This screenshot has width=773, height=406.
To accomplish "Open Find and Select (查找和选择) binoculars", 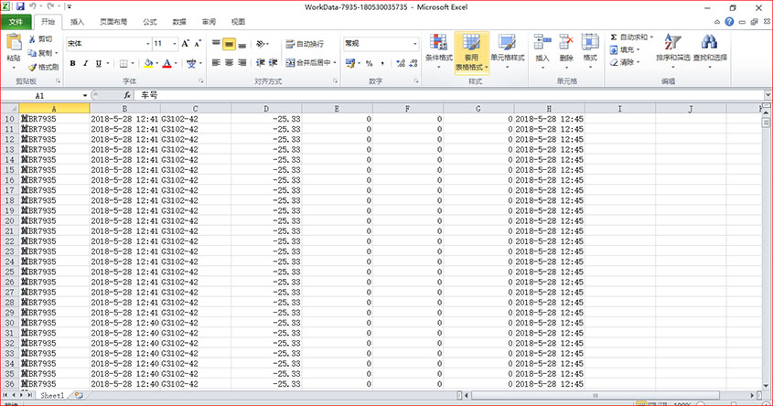I will (x=709, y=48).
